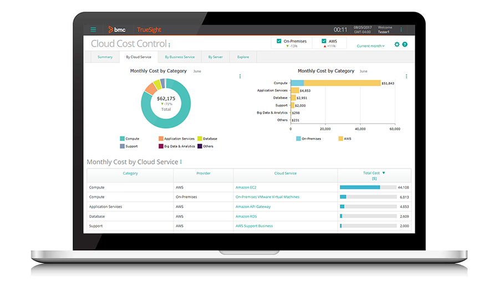Viewport: 499px width, 286px height.
Task: Open the user options kebab menu near Tester1
Action: point(401,29)
